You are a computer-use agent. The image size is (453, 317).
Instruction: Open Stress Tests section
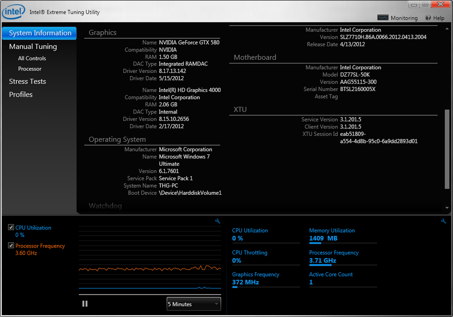click(x=28, y=81)
